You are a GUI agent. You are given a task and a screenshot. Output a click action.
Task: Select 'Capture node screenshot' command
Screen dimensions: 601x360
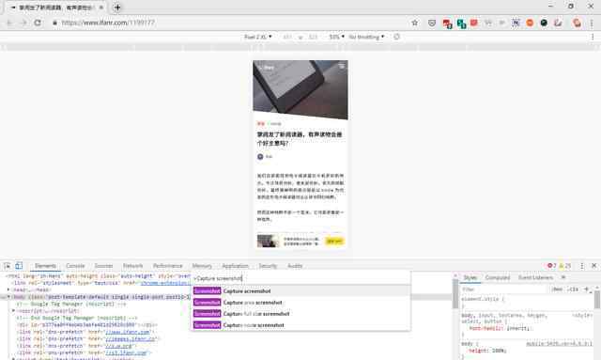tap(300, 325)
